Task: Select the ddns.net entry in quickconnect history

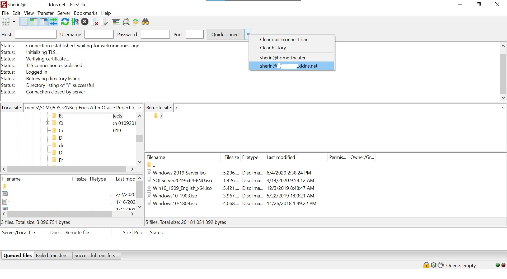Action: coord(292,66)
